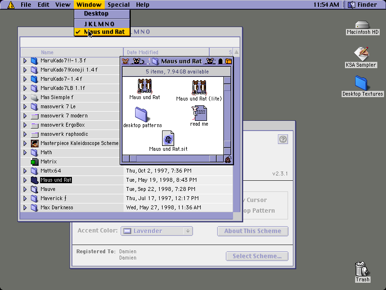Open the File menu

[x=26, y=5]
